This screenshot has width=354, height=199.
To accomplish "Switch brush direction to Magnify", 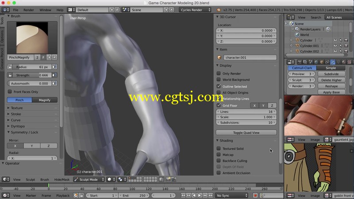I will point(45,100).
